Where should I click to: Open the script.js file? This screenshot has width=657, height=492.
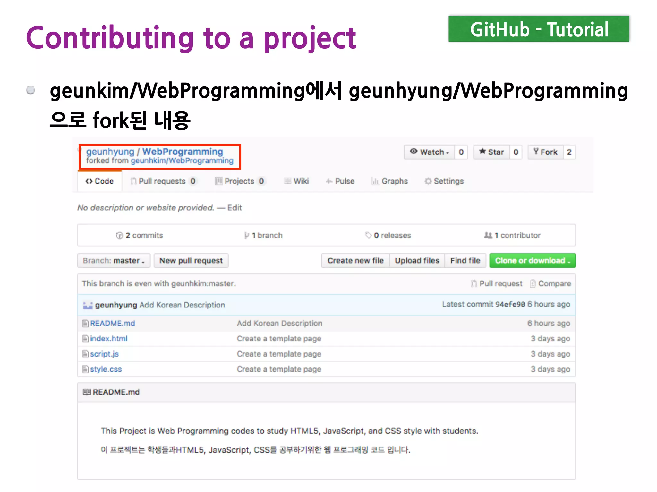(x=104, y=354)
